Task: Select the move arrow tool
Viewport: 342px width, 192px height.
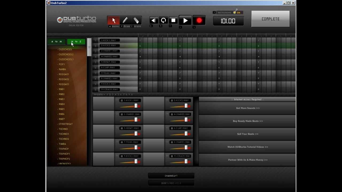Action: click(x=114, y=21)
